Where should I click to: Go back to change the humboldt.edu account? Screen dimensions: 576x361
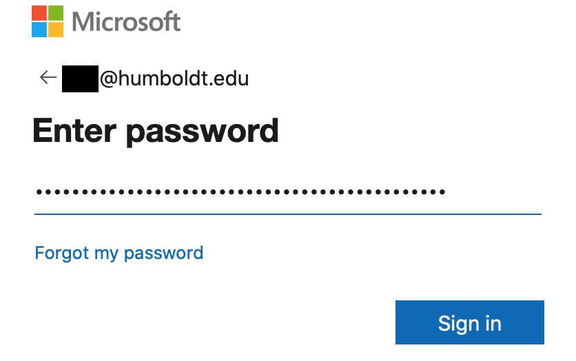(x=48, y=77)
